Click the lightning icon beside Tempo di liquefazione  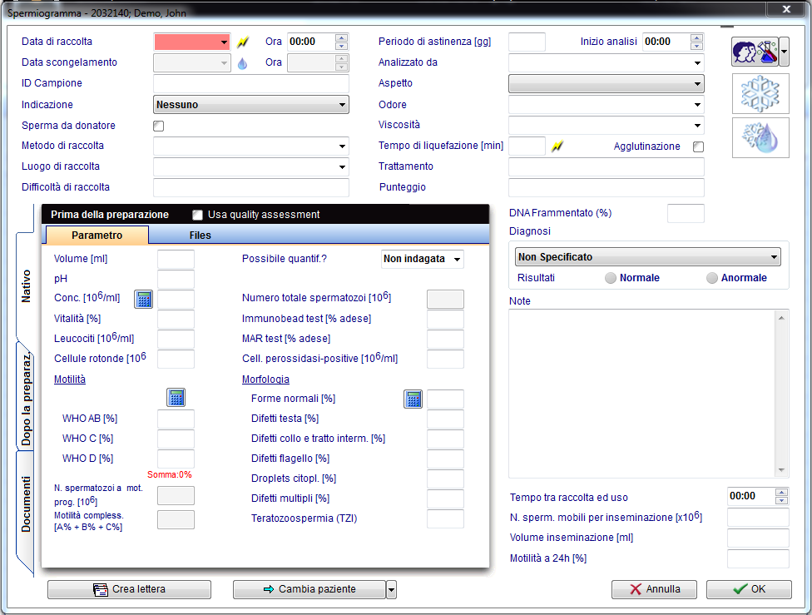coord(557,146)
